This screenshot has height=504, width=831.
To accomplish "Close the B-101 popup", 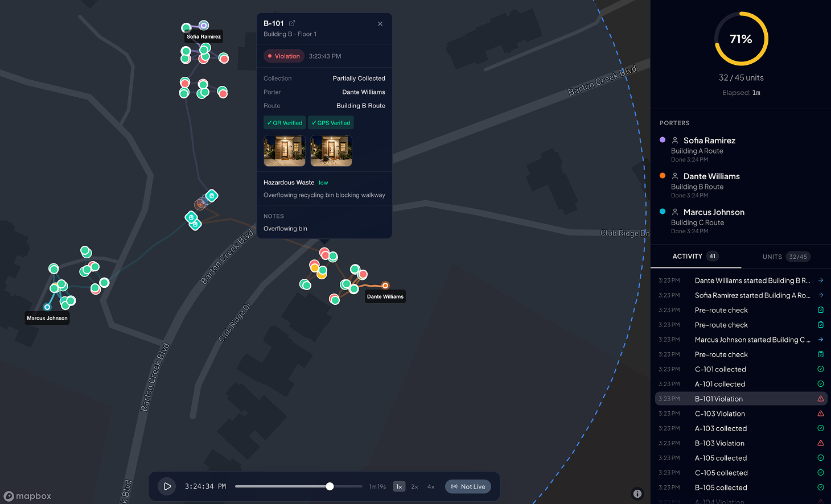I will pyautogui.click(x=380, y=23).
